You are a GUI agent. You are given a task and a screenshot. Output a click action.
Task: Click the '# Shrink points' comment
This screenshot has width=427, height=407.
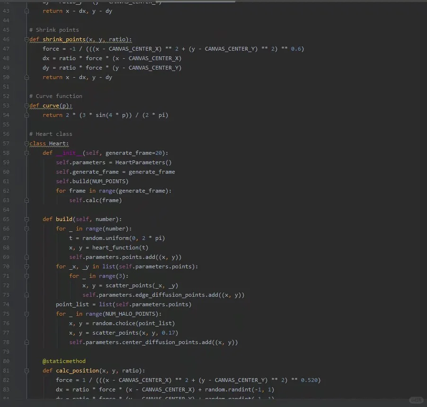point(54,30)
